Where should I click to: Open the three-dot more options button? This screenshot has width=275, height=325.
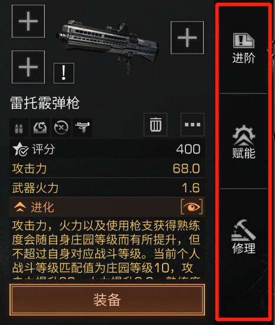[x=193, y=125]
